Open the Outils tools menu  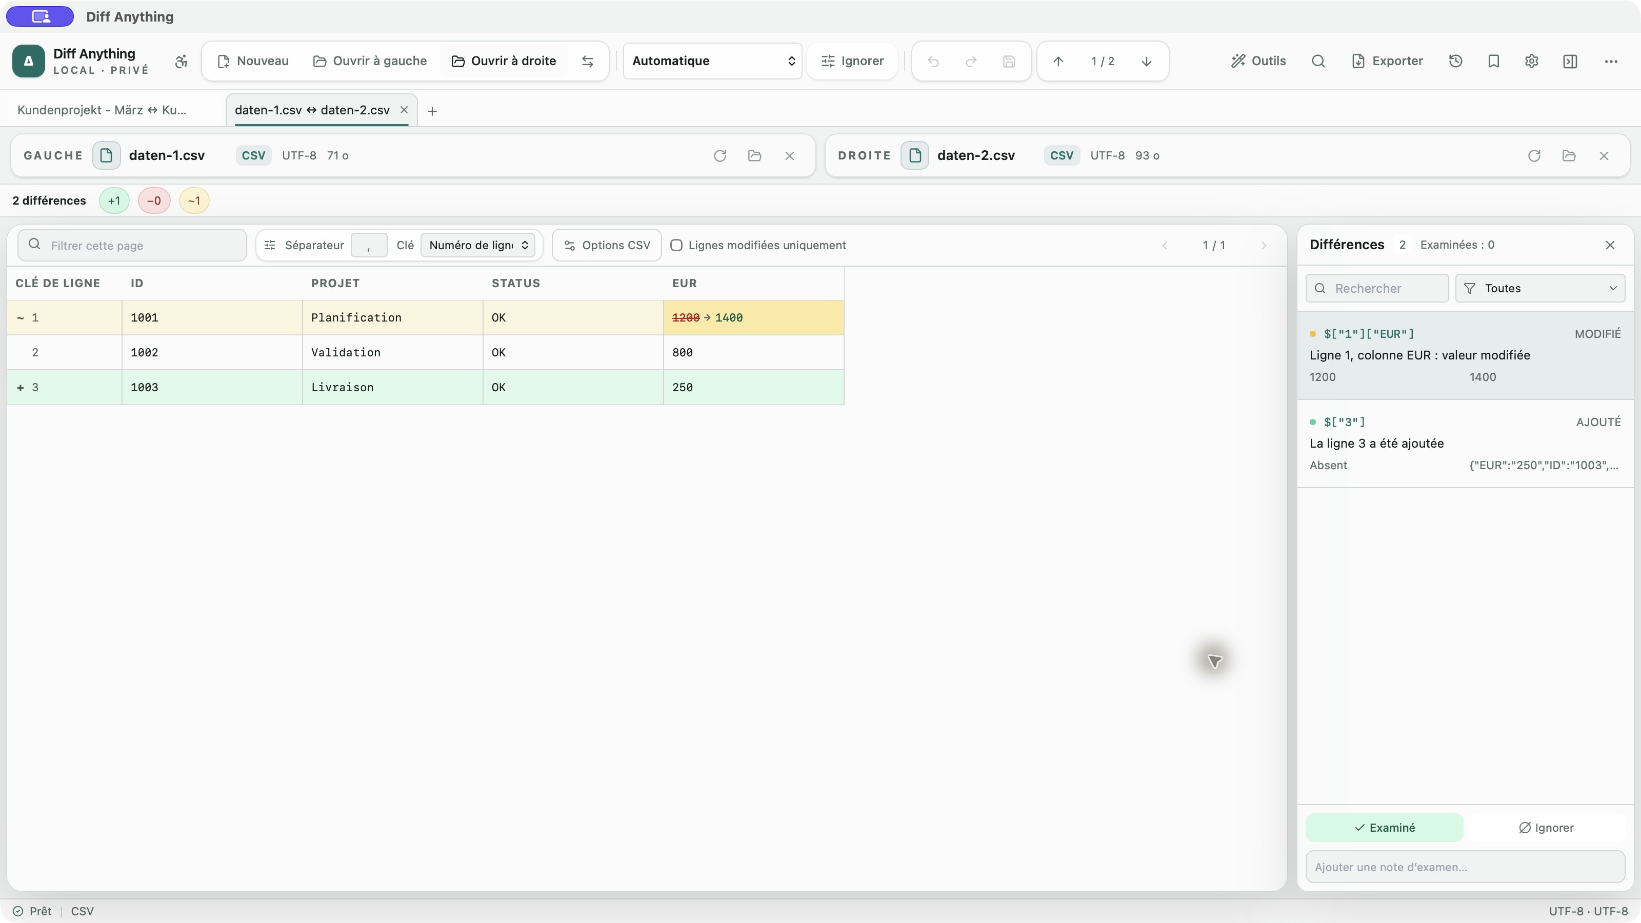pyautogui.click(x=1258, y=61)
